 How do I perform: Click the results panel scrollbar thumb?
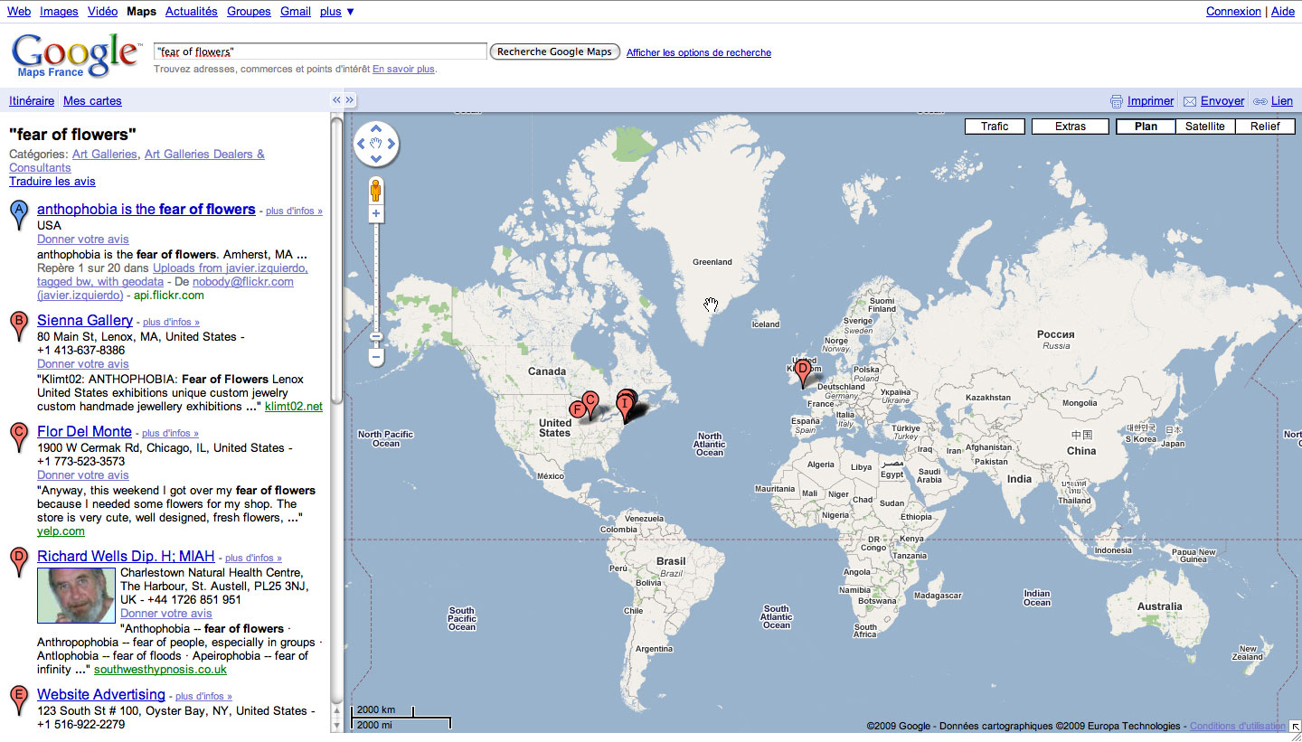coord(337,260)
